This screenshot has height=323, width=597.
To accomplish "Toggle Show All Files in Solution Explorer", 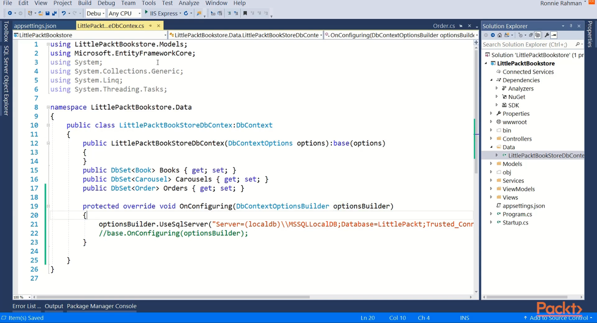I will coord(538,35).
